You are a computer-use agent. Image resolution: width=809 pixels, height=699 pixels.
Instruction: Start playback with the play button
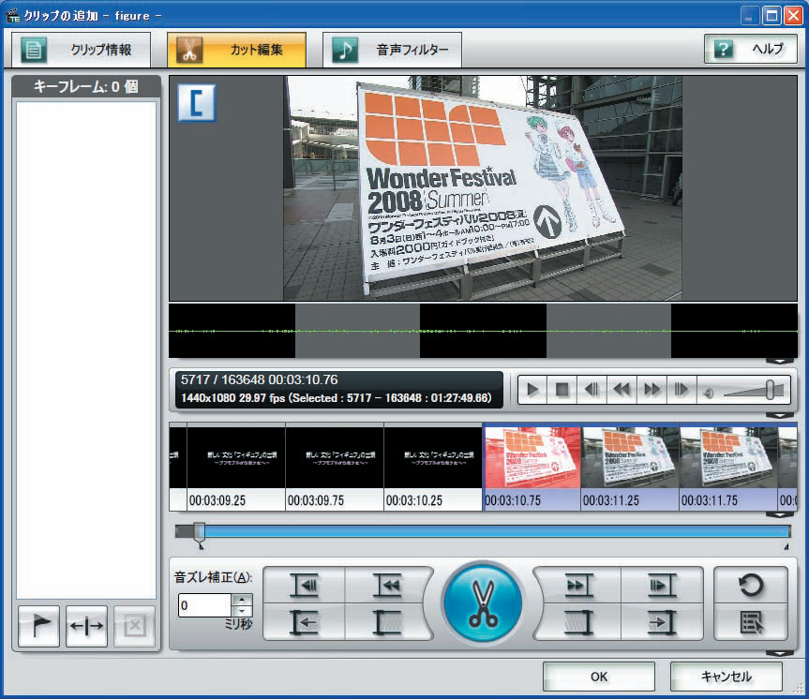tap(533, 390)
